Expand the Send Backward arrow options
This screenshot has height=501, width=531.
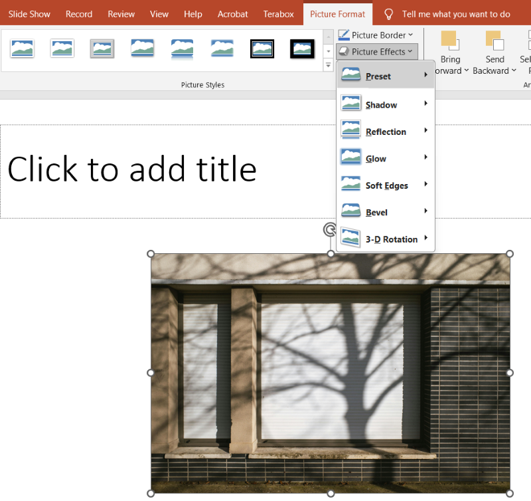coord(514,70)
